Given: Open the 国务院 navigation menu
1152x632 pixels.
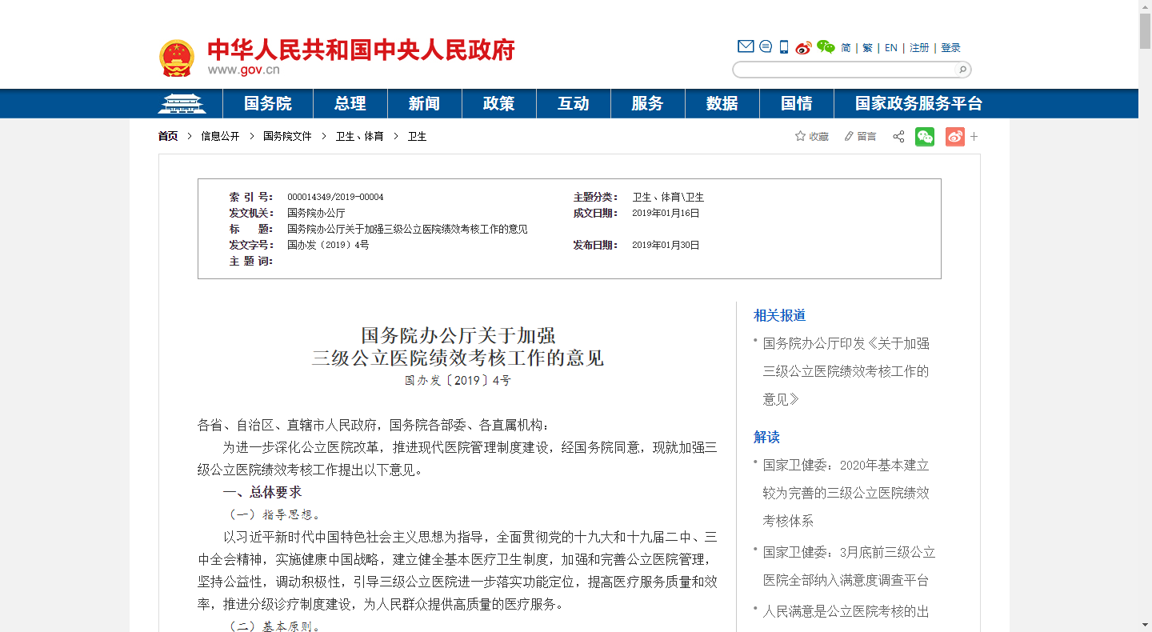Looking at the screenshot, I should pyautogui.click(x=268, y=104).
